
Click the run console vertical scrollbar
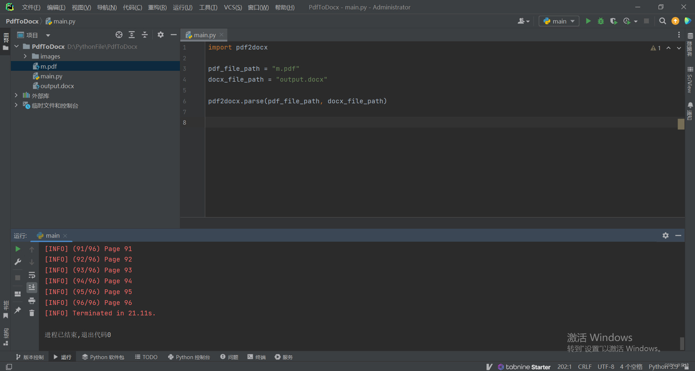click(682, 344)
